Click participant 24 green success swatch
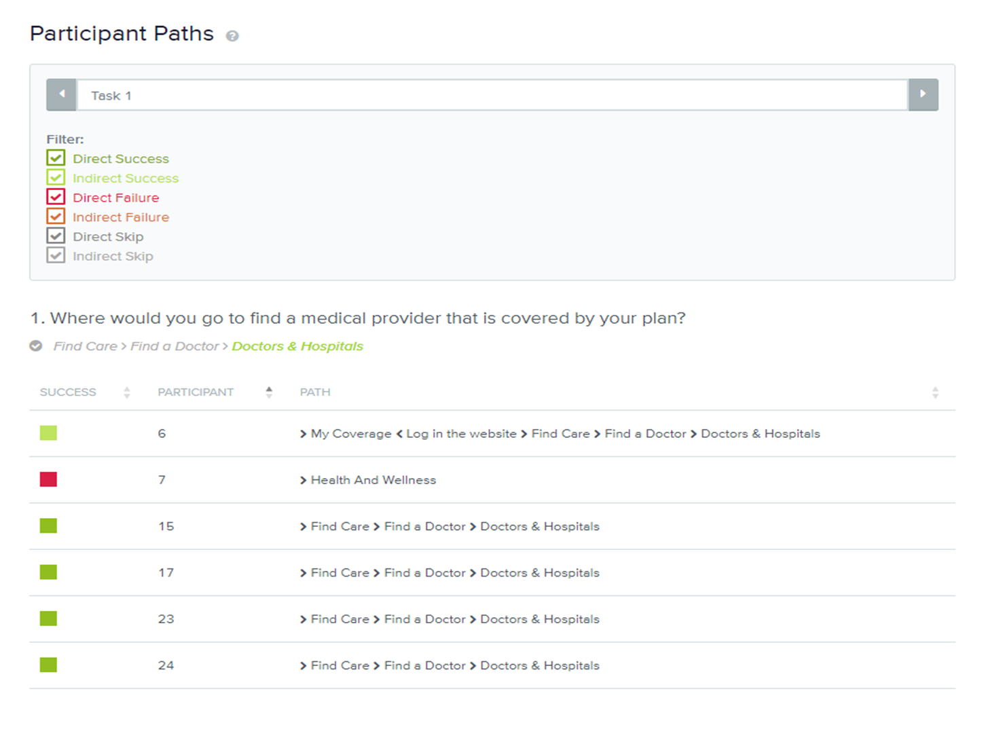 pos(48,665)
